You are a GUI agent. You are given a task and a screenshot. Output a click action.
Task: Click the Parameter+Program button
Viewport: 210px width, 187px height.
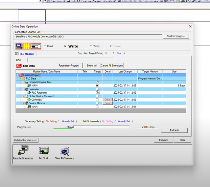tap(69, 66)
